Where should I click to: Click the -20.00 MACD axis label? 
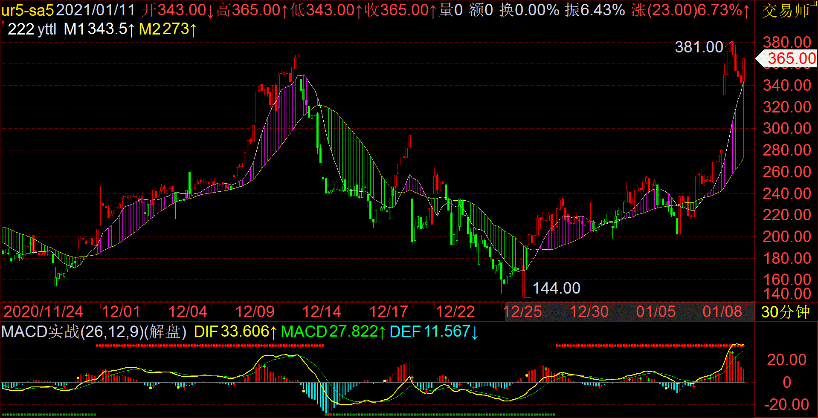point(786,405)
